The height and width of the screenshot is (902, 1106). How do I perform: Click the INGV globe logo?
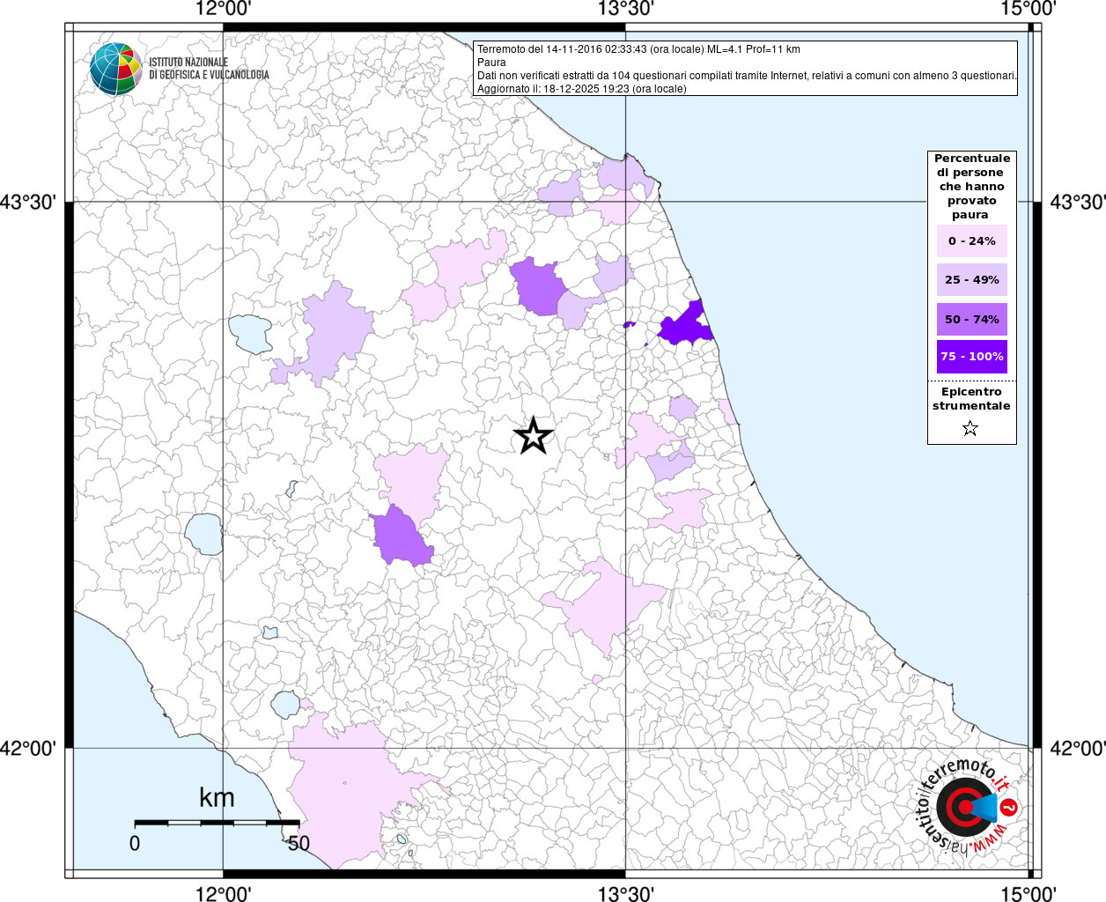pyautogui.click(x=115, y=69)
